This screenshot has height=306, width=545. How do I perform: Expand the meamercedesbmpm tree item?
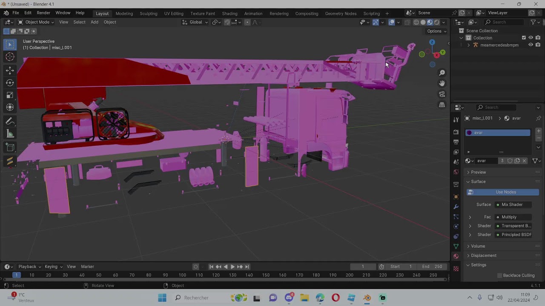(469, 45)
